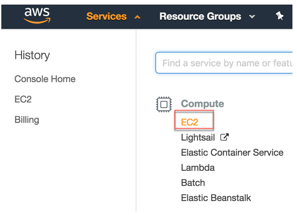This screenshot has width=297, height=224.
Task: Click the Compute chip icon
Action: (x=164, y=104)
